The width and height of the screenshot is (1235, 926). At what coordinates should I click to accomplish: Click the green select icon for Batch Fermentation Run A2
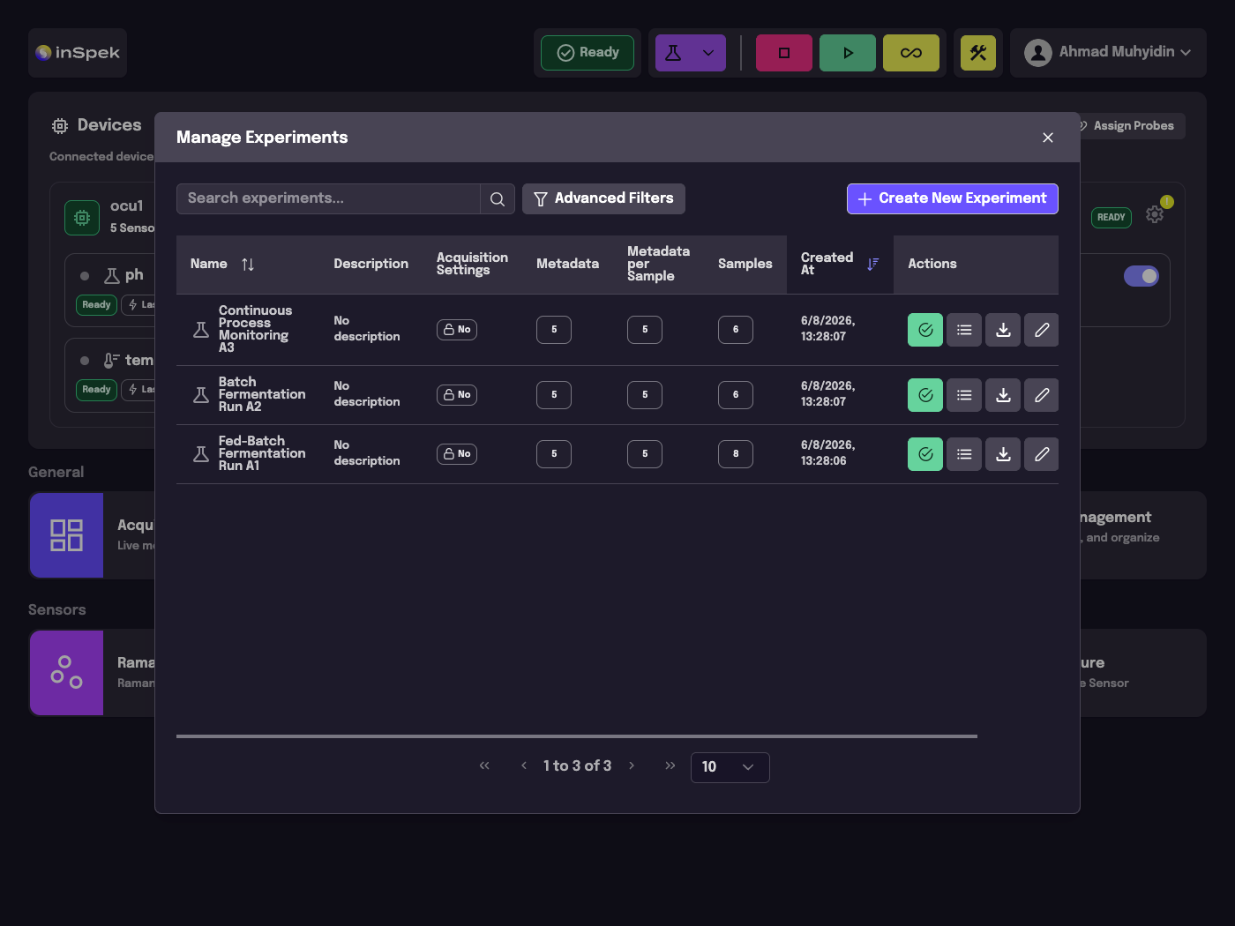(x=925, y=395)
